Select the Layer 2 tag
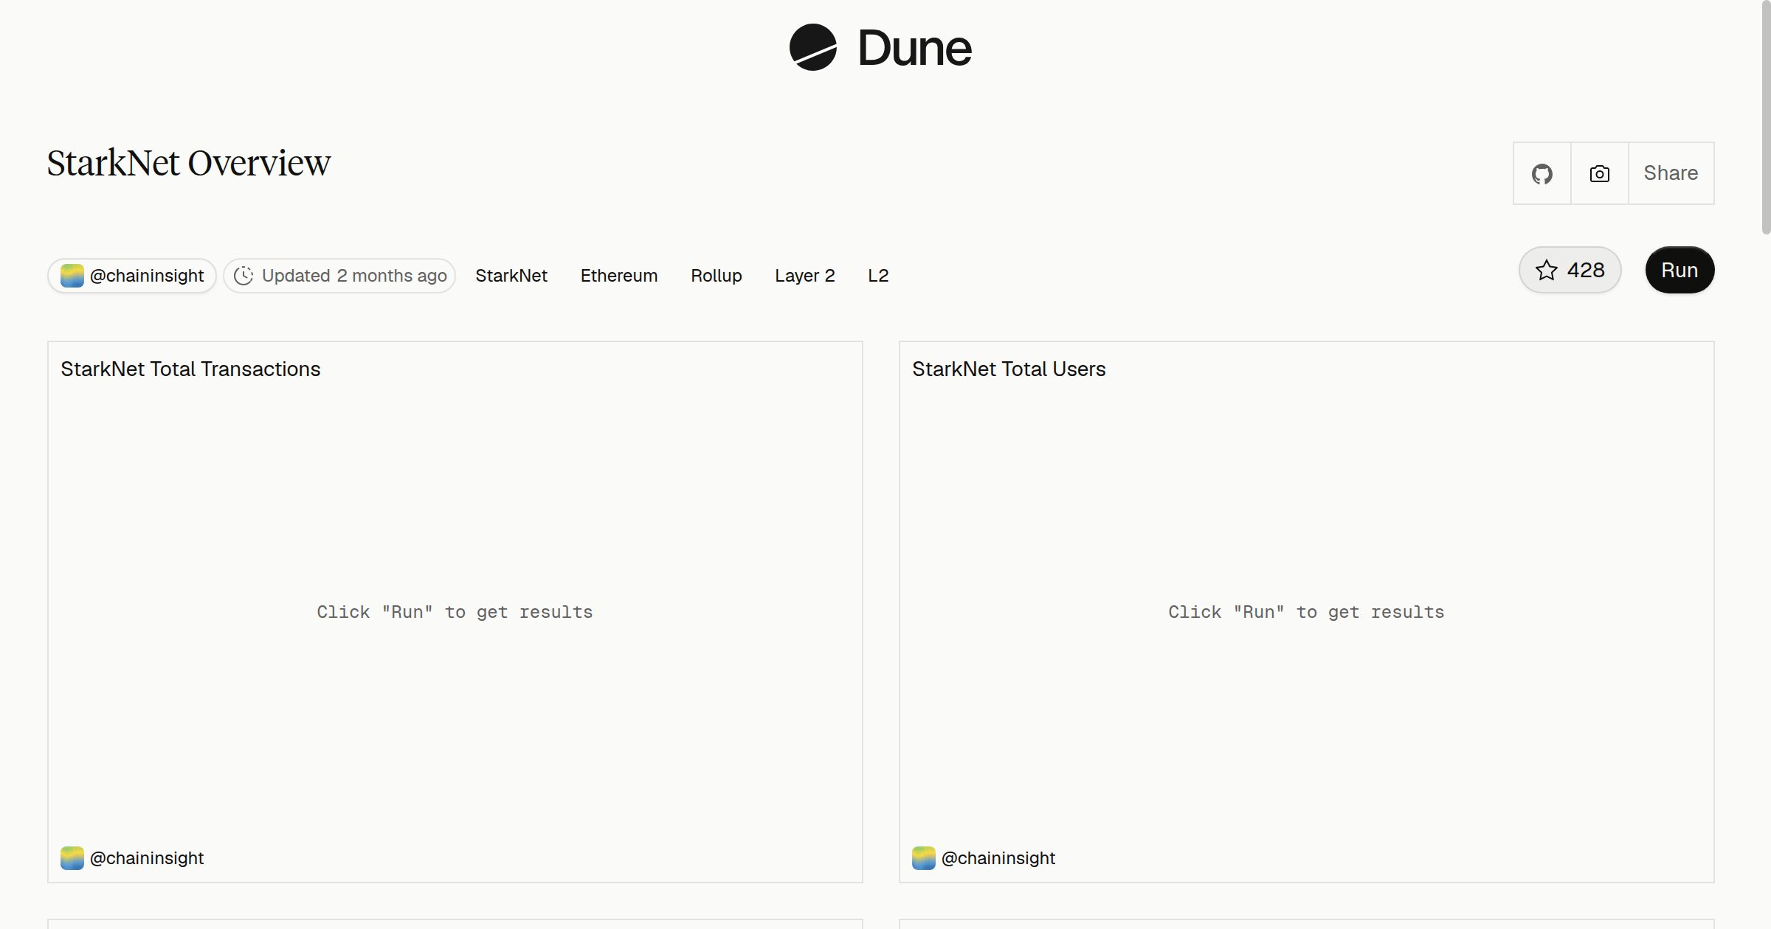1771x929 pixels. 805,276
